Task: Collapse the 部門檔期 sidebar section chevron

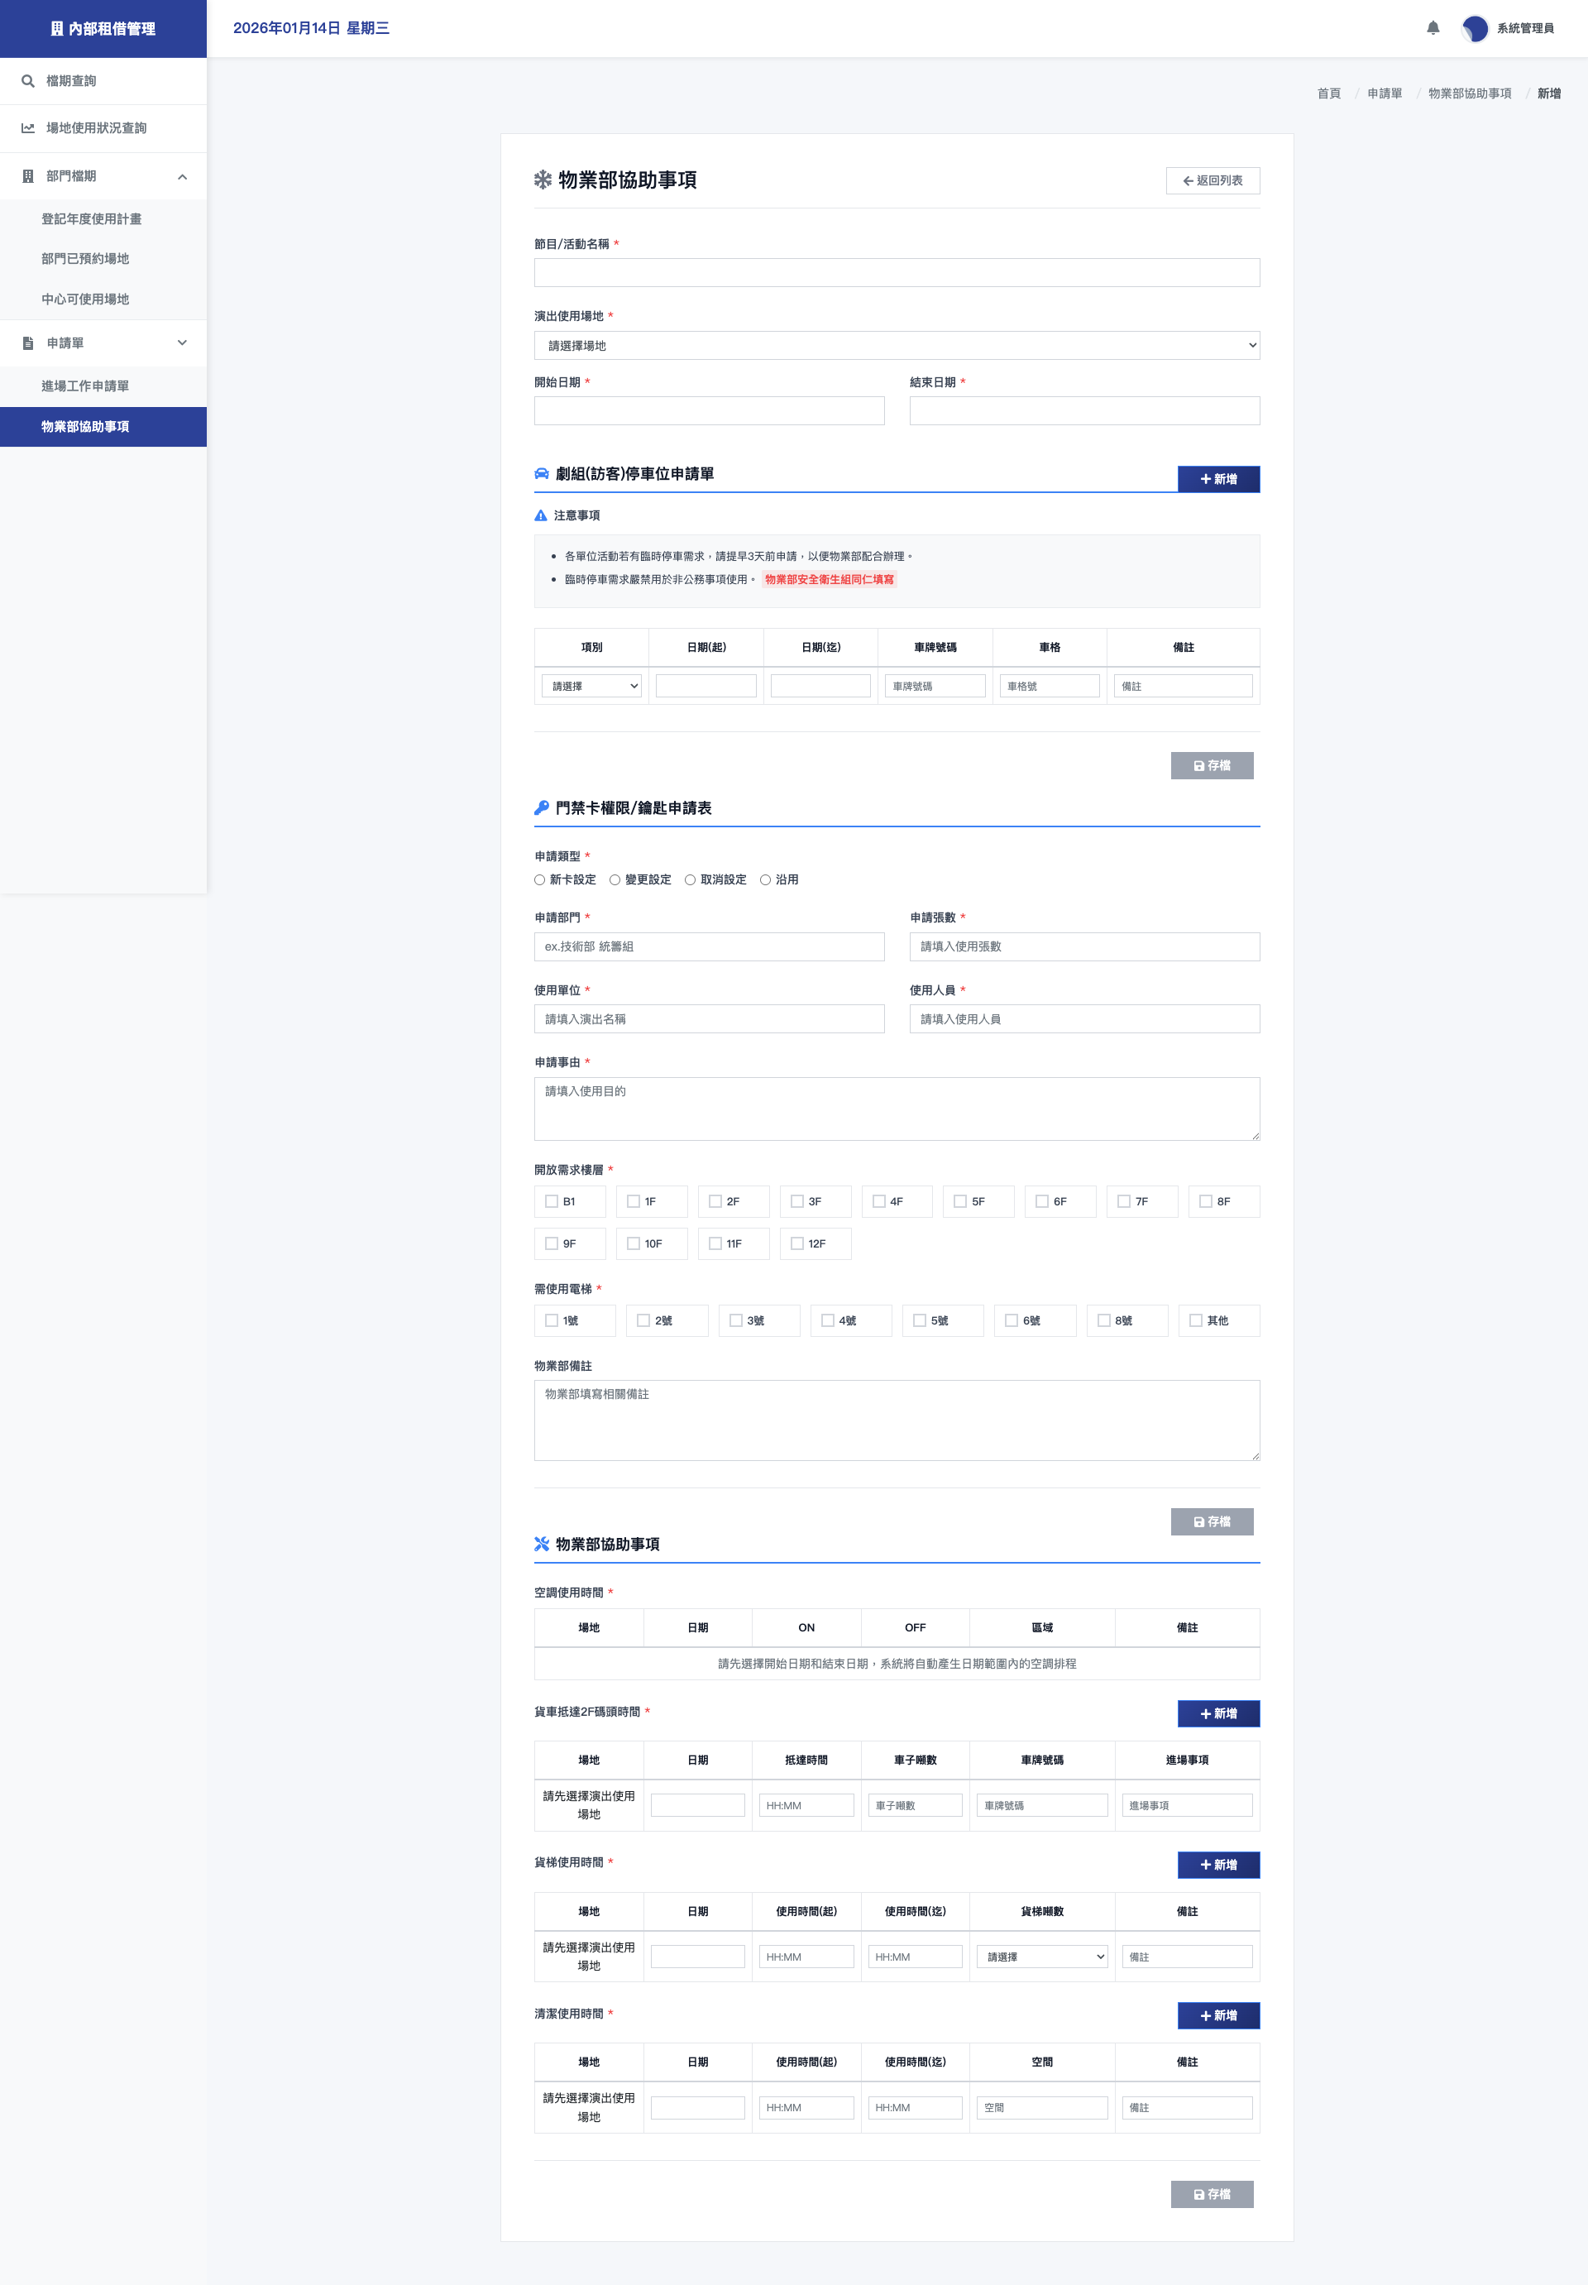Action: (182, 177)
